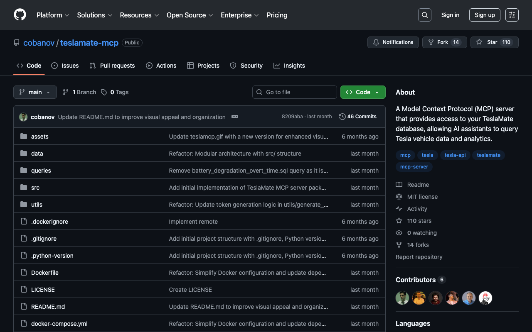Open the appearance settings icon beside Sign up
The height and width of the screenshot is (332, 532).
click(512, 15)
